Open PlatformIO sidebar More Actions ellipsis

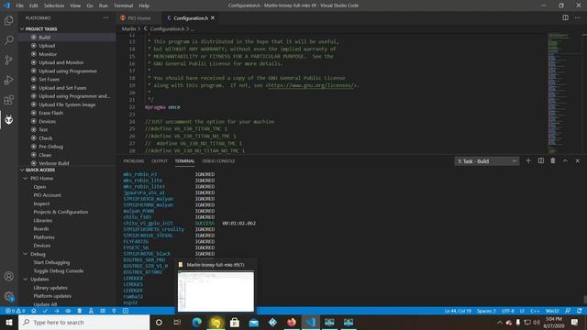click(106, 17)
